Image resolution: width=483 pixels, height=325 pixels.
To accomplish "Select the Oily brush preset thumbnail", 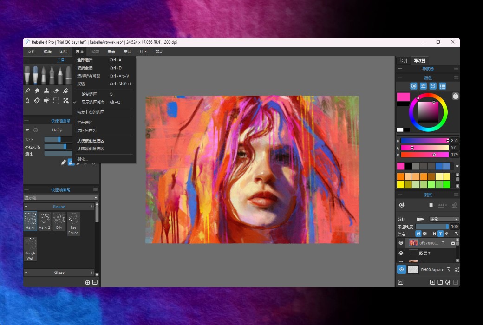I will [x=59, y=221].
